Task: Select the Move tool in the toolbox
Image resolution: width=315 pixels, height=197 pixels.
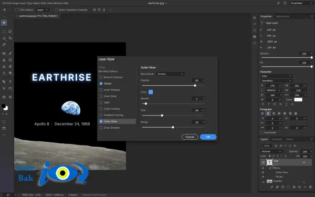Action: click(x=4, y=23)
